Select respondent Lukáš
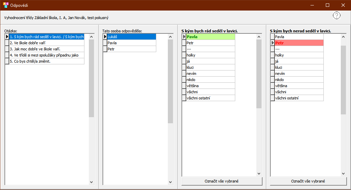This screenshot has width=351, height=190. point(131,37)
